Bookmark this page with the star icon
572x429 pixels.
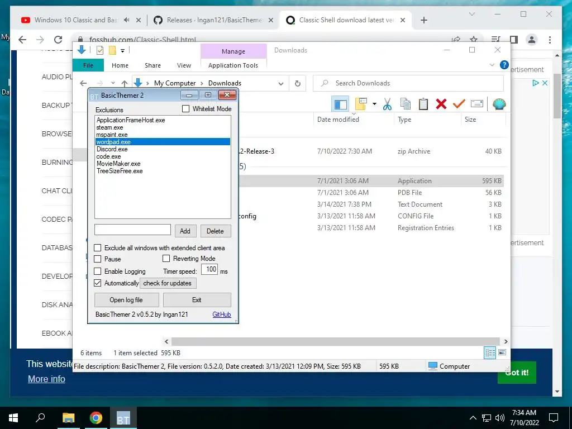point(474,40)
